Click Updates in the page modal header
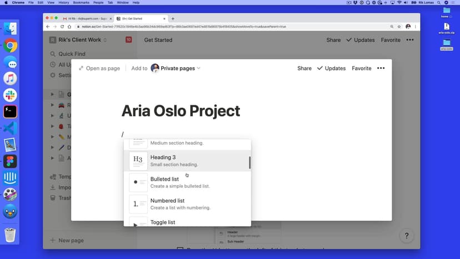The height and width of the screenshot is (259, 460). point(331,68)
